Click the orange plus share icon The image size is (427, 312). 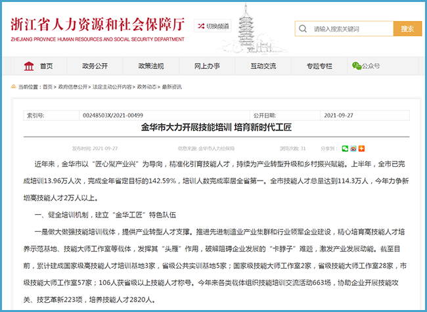coord(361,148)
